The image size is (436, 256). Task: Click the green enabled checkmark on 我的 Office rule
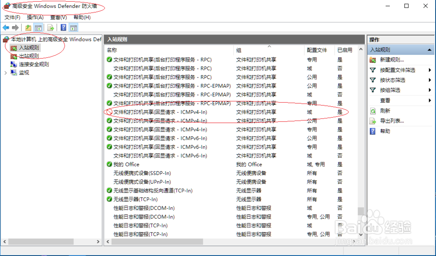[109, 164]
